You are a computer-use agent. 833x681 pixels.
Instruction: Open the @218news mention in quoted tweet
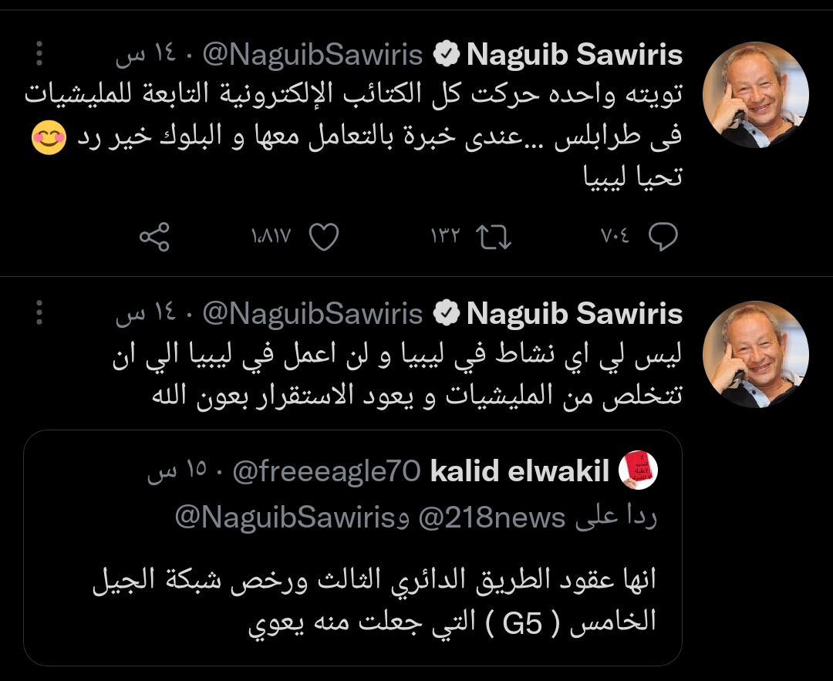click(x=491, y=517)
